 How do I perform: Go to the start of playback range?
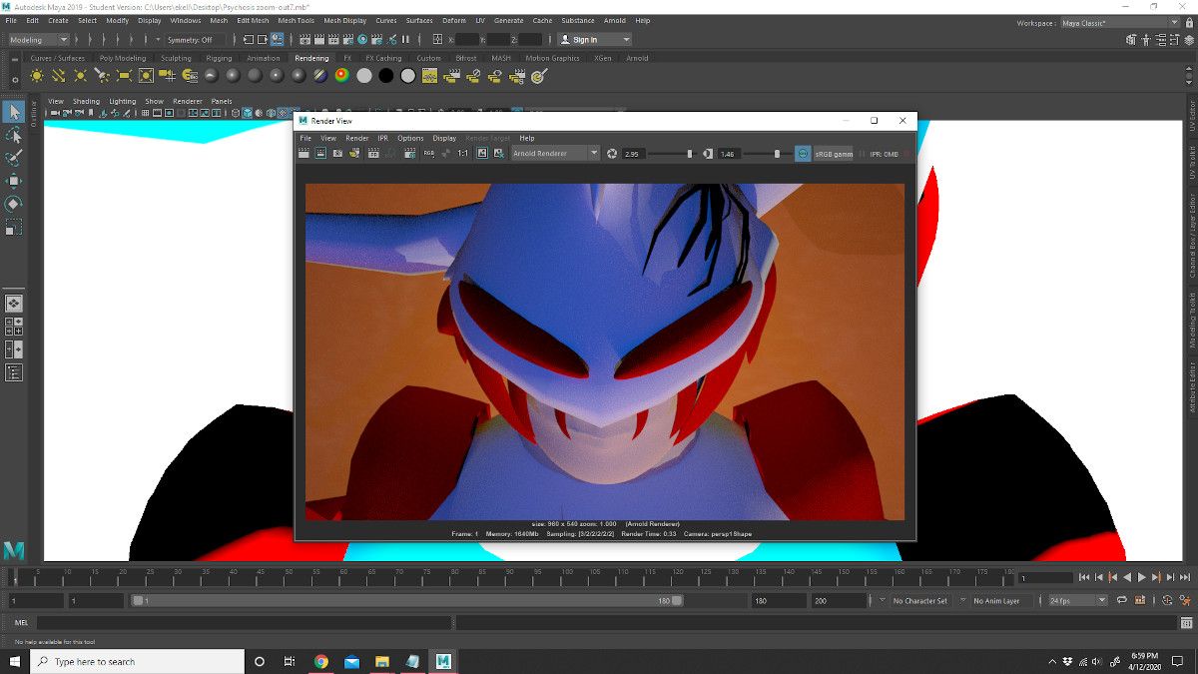coord(1084,577)
